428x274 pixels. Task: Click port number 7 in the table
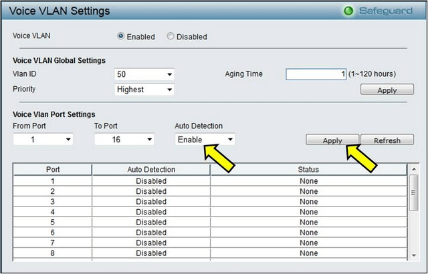click(x=52, y=243)
